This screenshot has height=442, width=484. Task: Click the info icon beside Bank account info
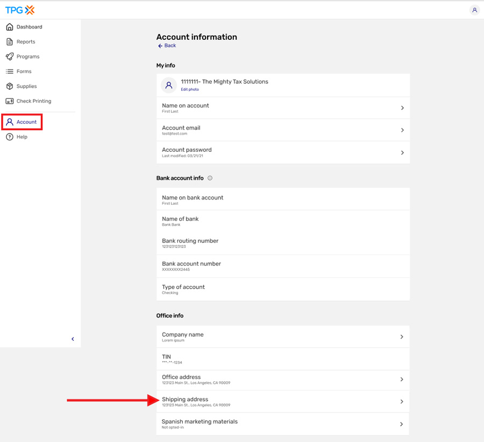210,178
